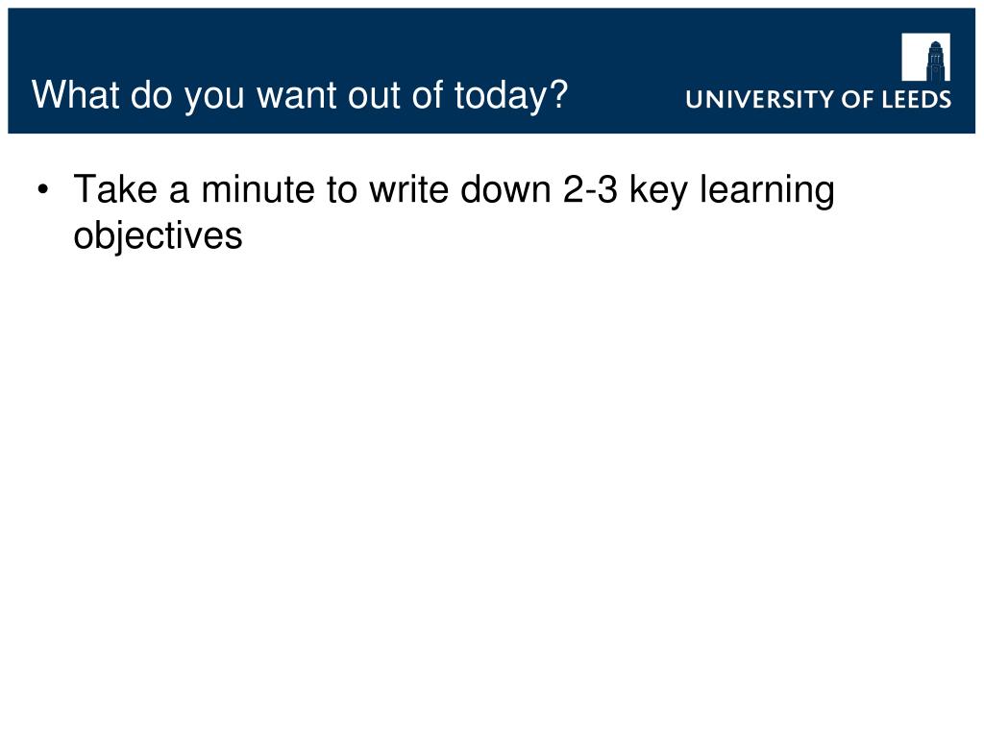Viewport: 984px width, 738px height.
Task: Click the word 'objectives' in the bullet
Action: click(158, 236)
